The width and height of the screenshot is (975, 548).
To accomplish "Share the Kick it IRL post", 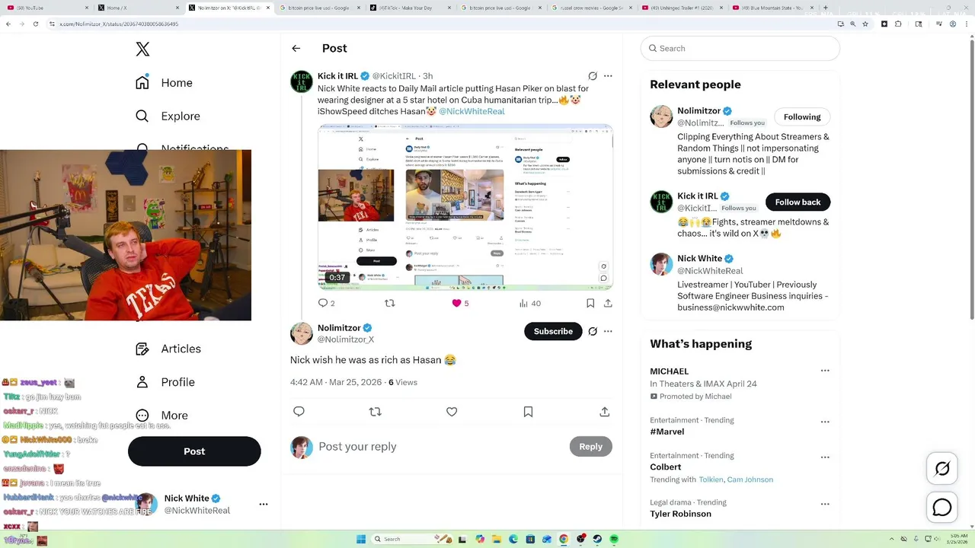I will coord(608,303).
